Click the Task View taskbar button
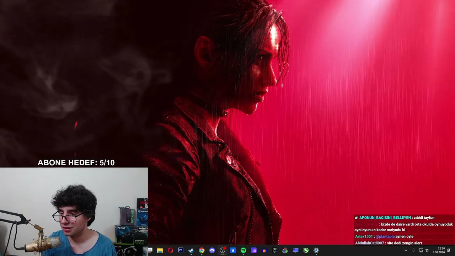The height and width of the screenshot is (256, 455). pyautogui.click(x=150, y=250)
